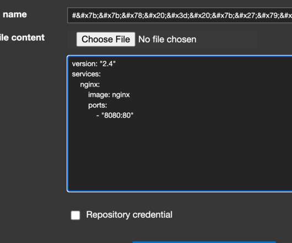Click the word "version" in the textarea
This screenshot has height=243, width=292.
click(84, 64)
